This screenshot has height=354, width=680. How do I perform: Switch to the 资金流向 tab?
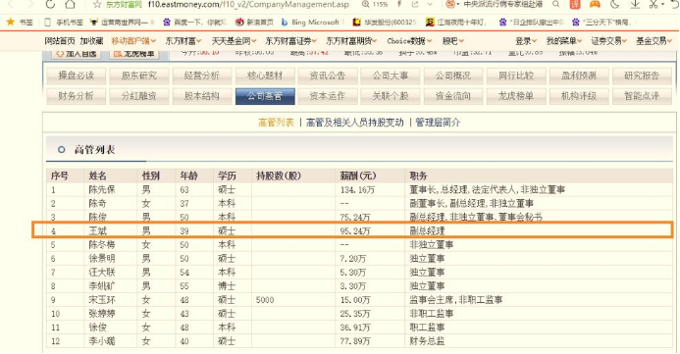(453, 96)
